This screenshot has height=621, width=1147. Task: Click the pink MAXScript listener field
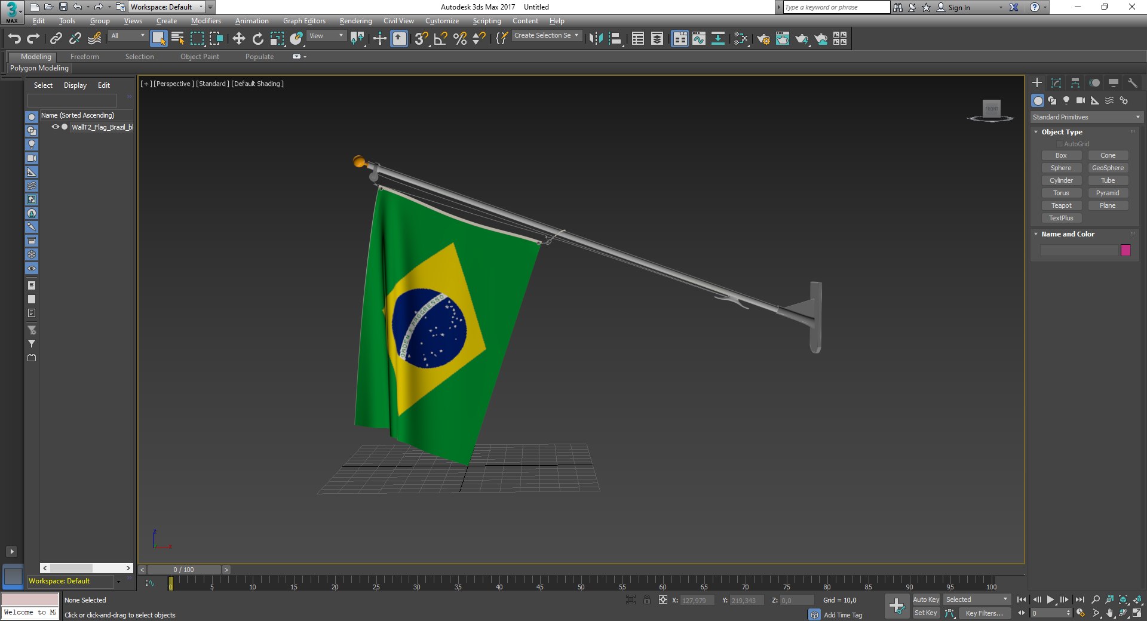[30, 599]
